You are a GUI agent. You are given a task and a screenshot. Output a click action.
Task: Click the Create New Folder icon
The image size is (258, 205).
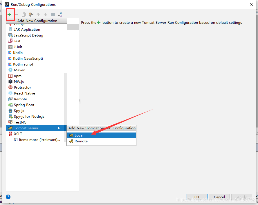(x=53, y=14)
